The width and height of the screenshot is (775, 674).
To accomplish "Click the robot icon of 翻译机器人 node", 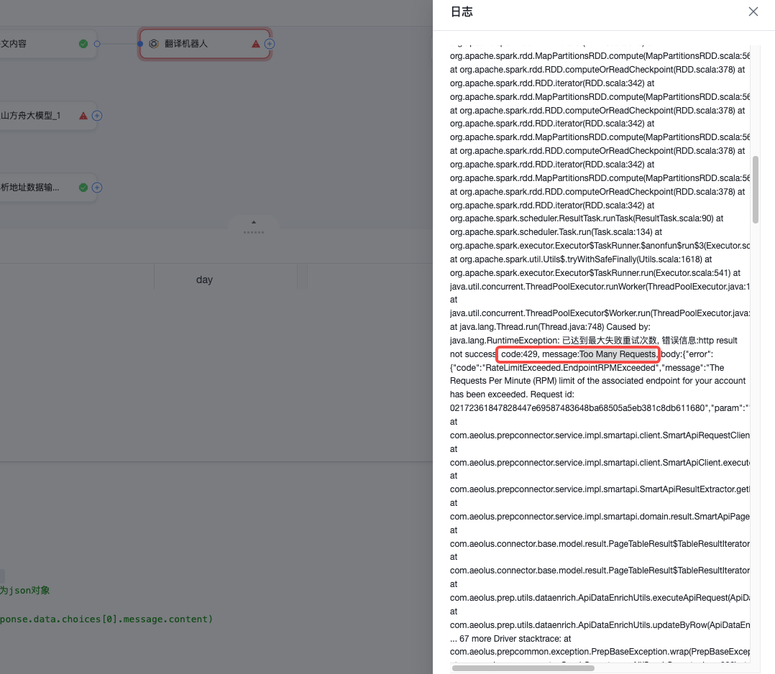I will [154, 44].
